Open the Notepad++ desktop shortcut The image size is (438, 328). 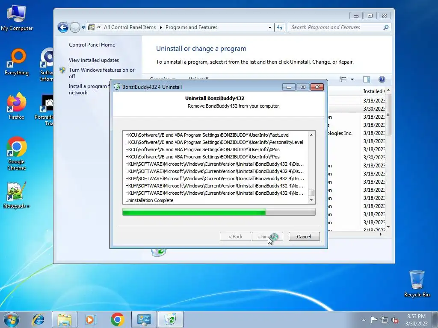coord(17,195)
